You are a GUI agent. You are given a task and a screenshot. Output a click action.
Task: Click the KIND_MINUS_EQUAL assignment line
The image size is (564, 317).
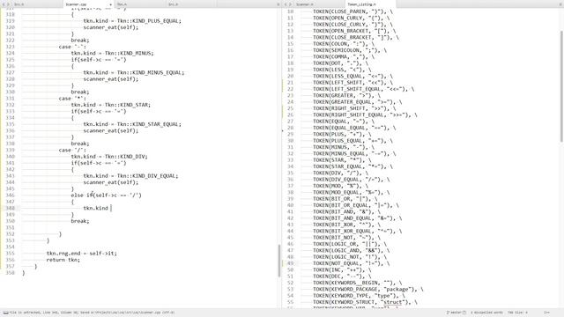tap(134, 72)
